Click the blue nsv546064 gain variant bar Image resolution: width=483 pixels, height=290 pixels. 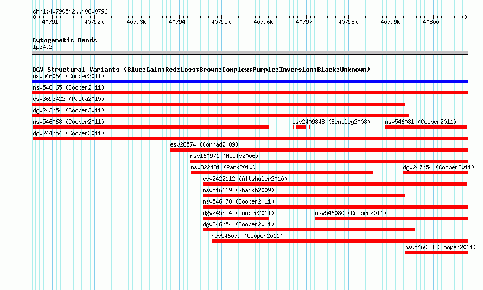[250, 81]
